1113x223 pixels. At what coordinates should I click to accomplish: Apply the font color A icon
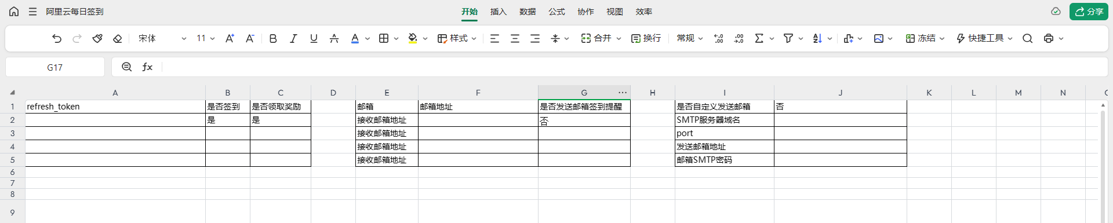pyautogui.click(x=355, y=38)
